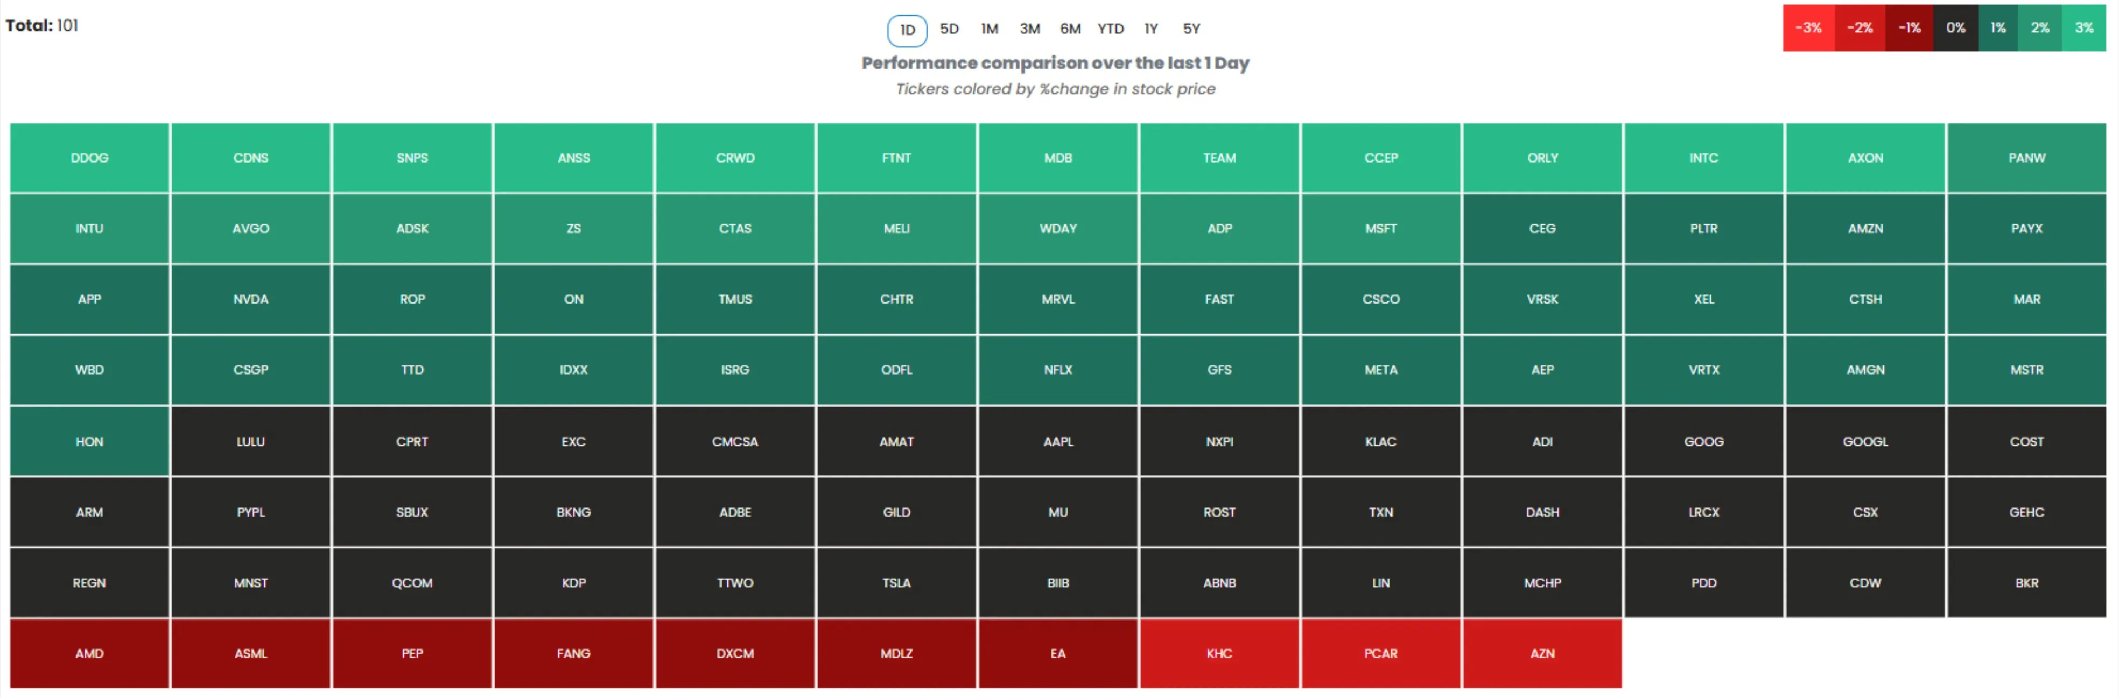
Task: Open the MU ticker tile
Action: 1058,512
